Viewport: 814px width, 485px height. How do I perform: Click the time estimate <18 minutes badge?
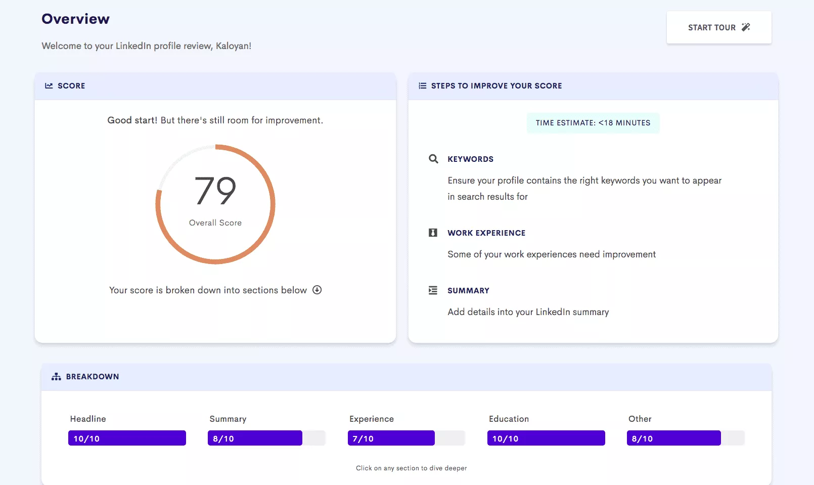click(x=593, y=123)
